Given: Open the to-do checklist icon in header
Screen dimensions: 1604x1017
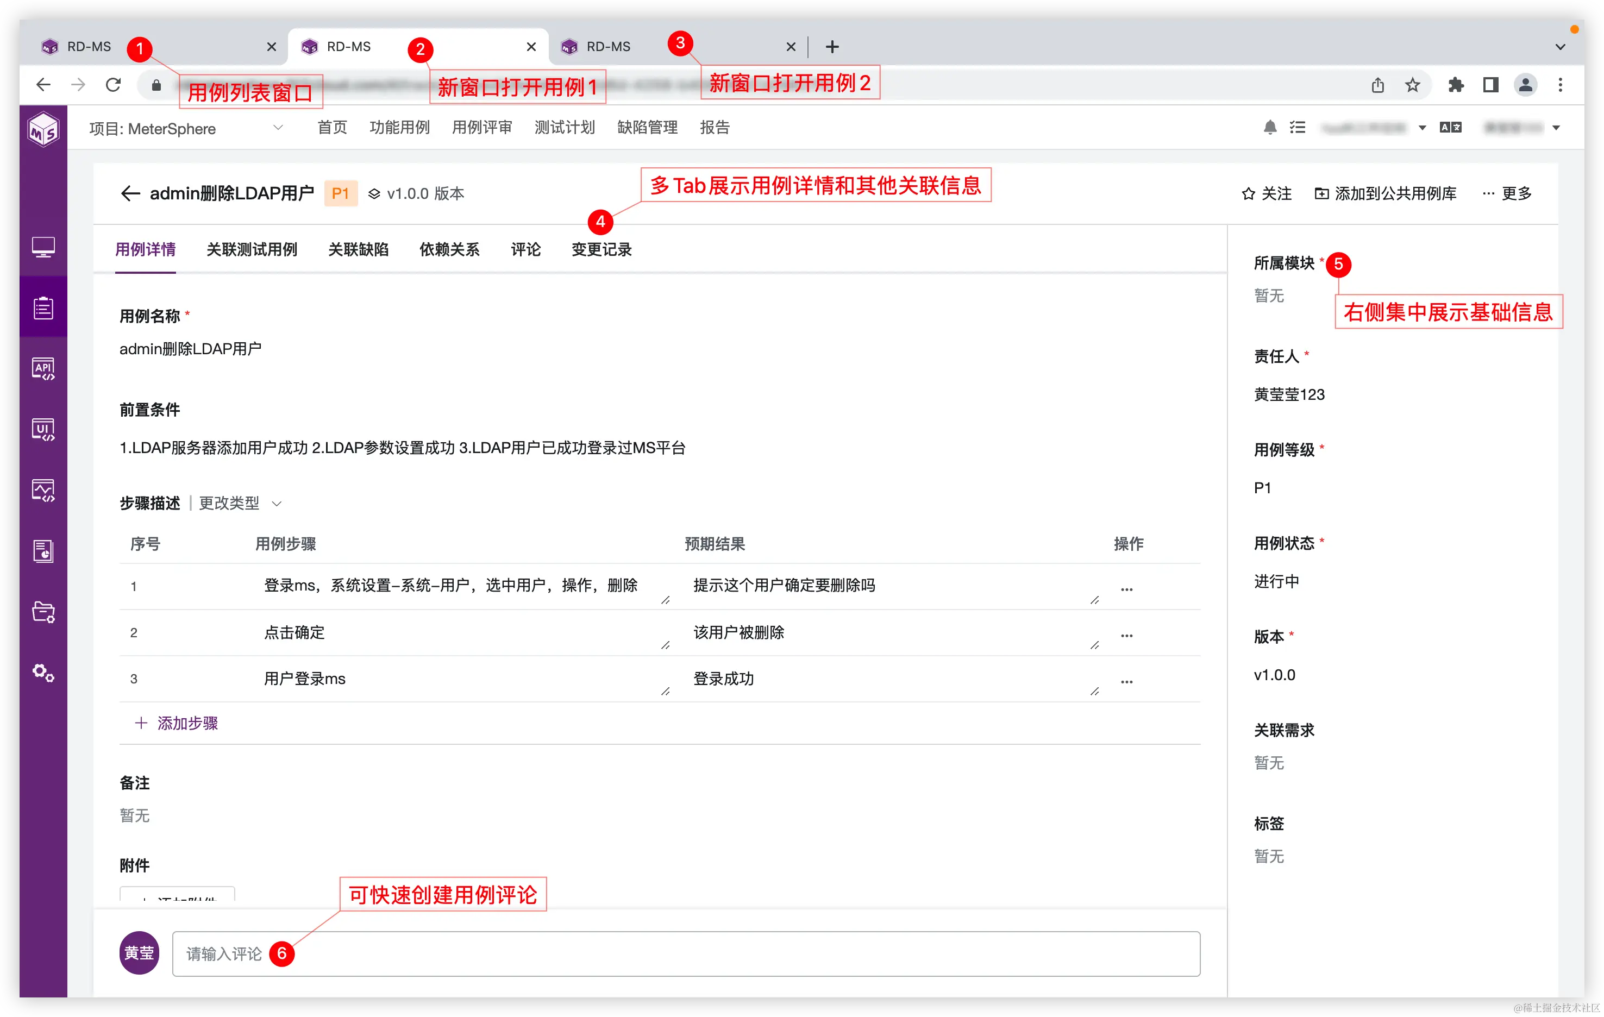Looking at the screenshot, I should coord(1298,127).
